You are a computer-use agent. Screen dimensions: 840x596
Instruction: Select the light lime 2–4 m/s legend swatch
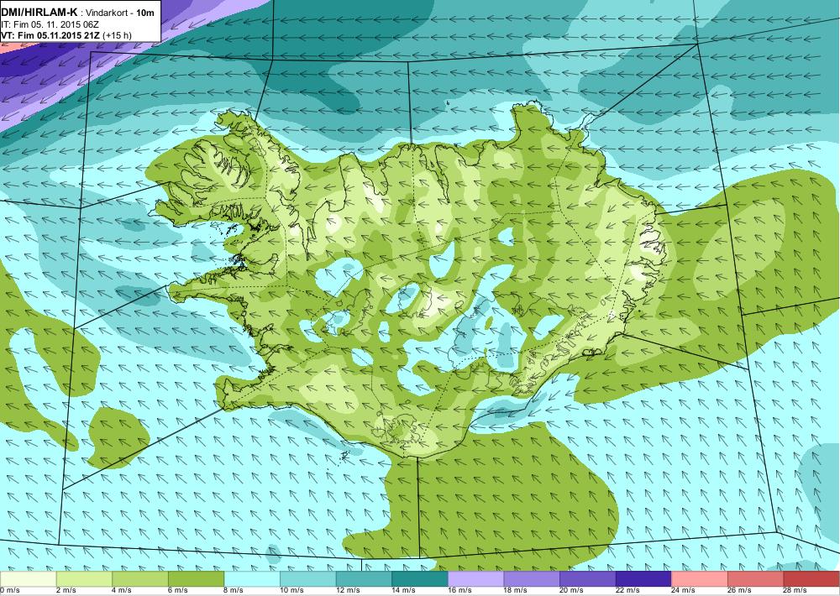pyautogui.click(x=84, y=579)
